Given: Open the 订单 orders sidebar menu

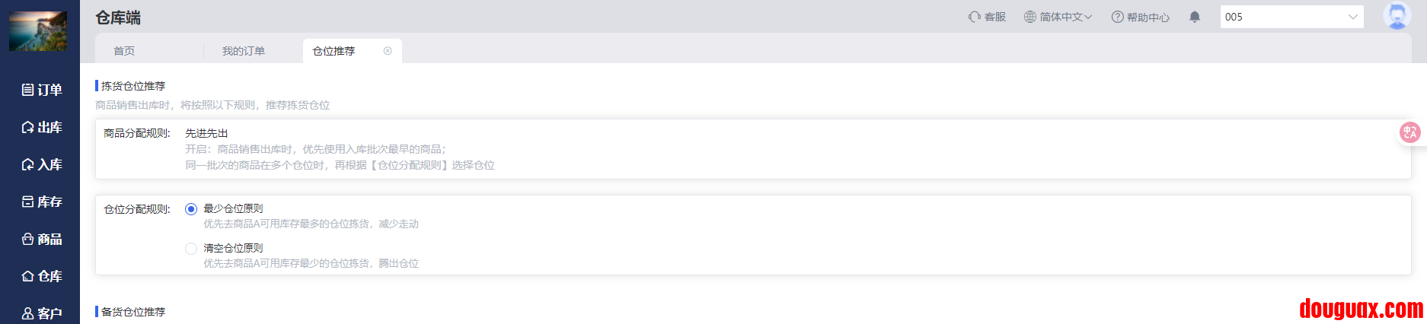Looking at the screenshot, I should click(x=42, y=90).
